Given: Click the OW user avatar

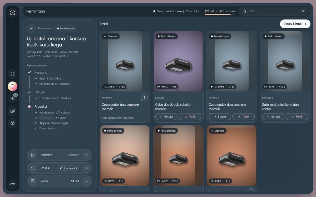Looking at the screenshot, I should point(12,184).
